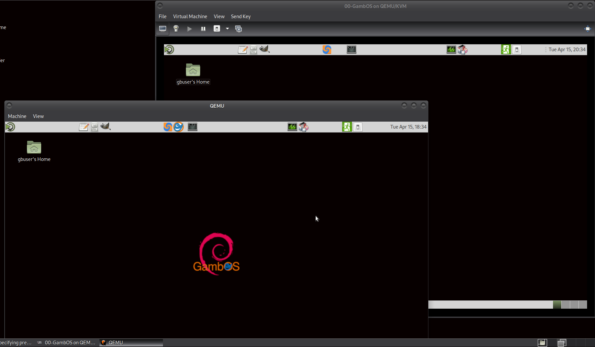Screen dimensions: 595x347
Task: Open the manage VM snapshots icon
Action: click(x=238, y=29)
